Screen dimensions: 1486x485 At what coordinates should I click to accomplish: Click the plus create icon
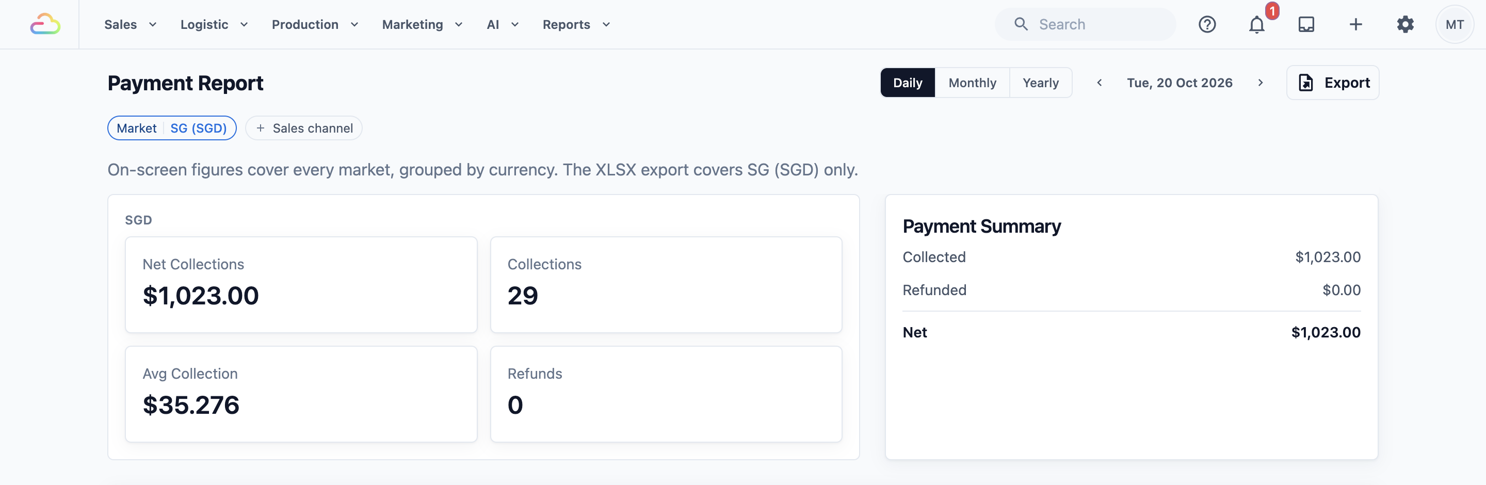[1355, 24]
